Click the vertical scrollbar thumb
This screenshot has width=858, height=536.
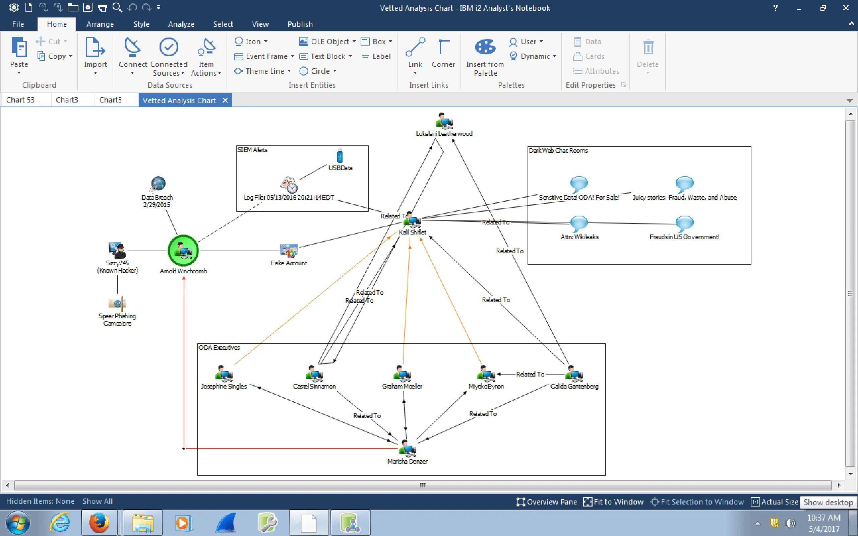tap(850, 293)
